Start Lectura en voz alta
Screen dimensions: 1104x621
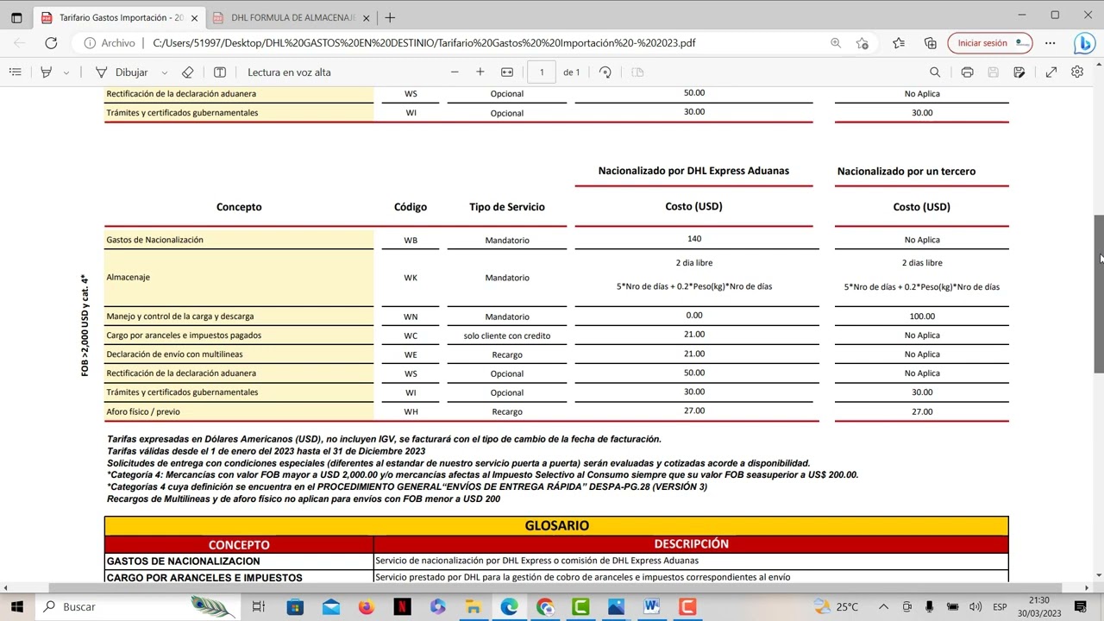tap(289, 72)
